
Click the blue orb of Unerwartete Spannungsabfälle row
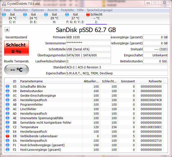(7, 118)
